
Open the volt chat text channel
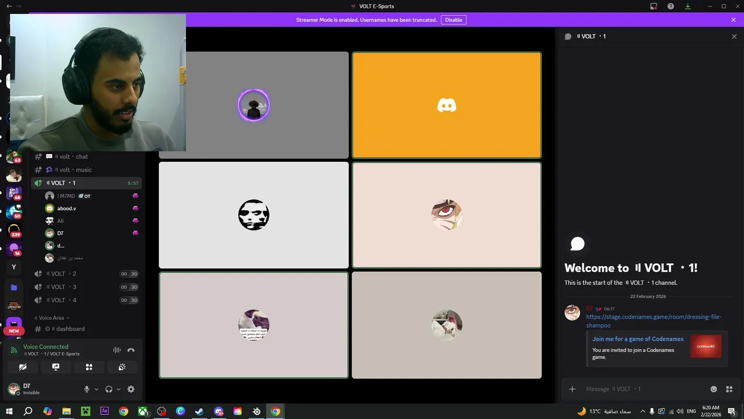point(86,157)
